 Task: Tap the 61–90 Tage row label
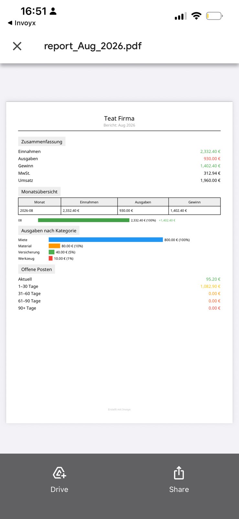[x=29, y=301]
